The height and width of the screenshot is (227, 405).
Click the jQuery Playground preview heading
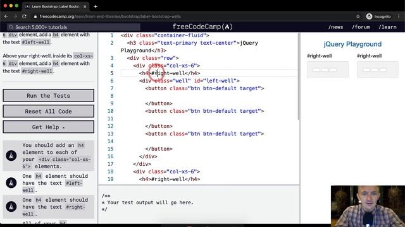(x=352, y=44)
